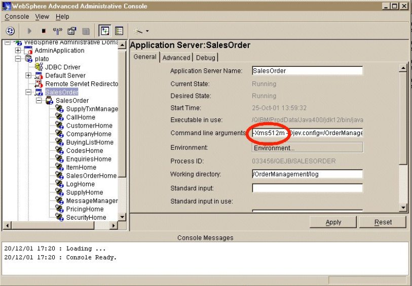Select the SupplyTxnManager bean icon
The image size is (412, 286).
click(x=60, y=109)
